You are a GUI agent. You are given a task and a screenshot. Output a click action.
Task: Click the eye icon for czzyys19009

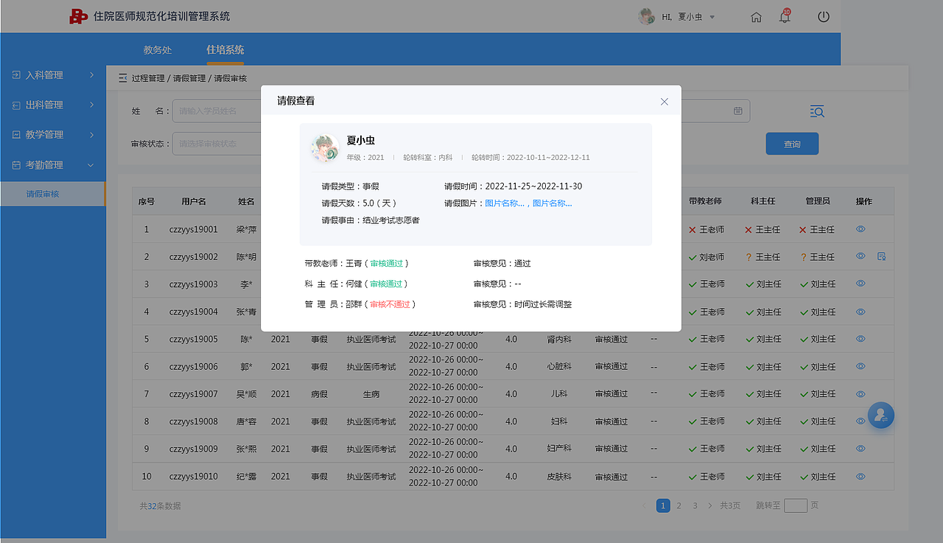[x=860, y=449]
